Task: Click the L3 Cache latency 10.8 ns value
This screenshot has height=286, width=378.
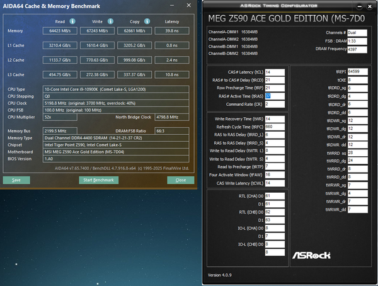Action: [x=172, y=75]
